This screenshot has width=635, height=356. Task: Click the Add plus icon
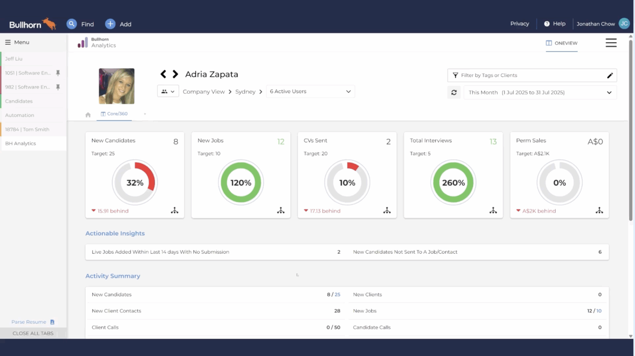click(x=110, y=24)
